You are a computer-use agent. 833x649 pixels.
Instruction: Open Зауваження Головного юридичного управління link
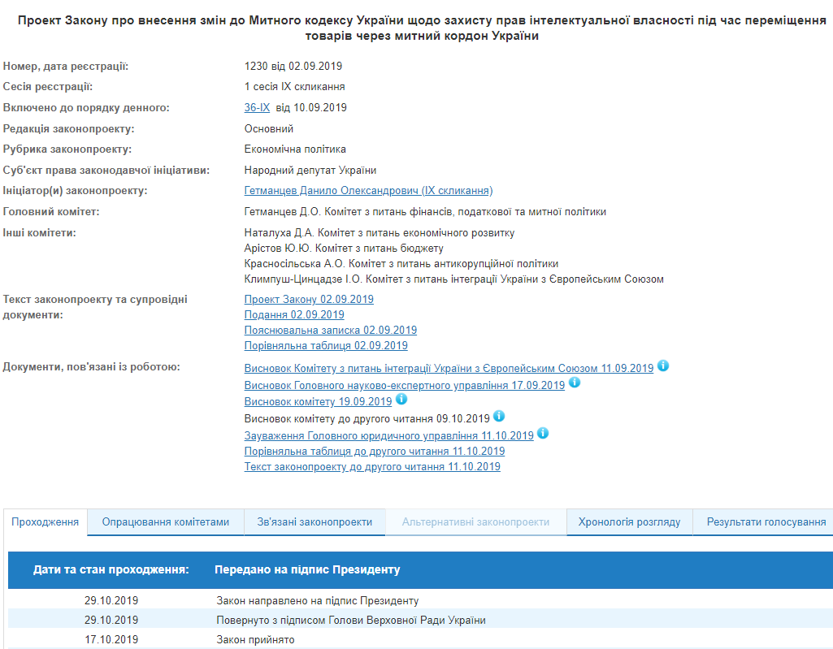(388, 436)
